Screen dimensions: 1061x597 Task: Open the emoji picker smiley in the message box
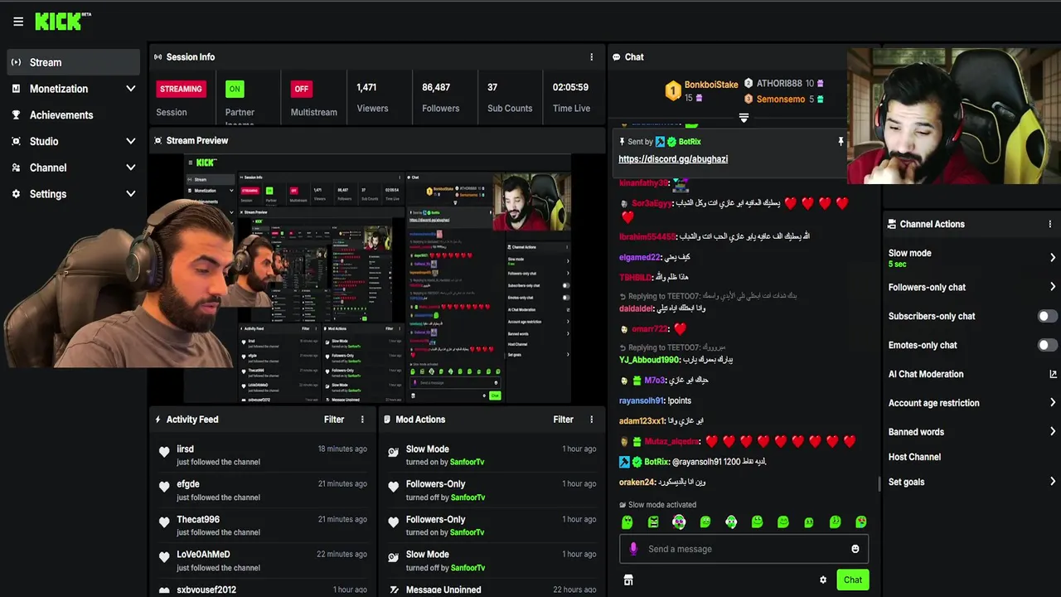(855, 549)
